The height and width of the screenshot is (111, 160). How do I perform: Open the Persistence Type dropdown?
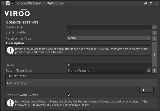point(109,38)
